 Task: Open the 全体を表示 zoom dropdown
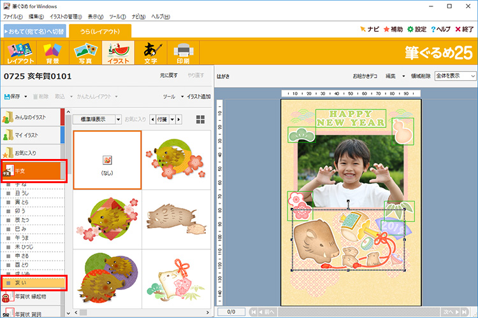[455, 76]
